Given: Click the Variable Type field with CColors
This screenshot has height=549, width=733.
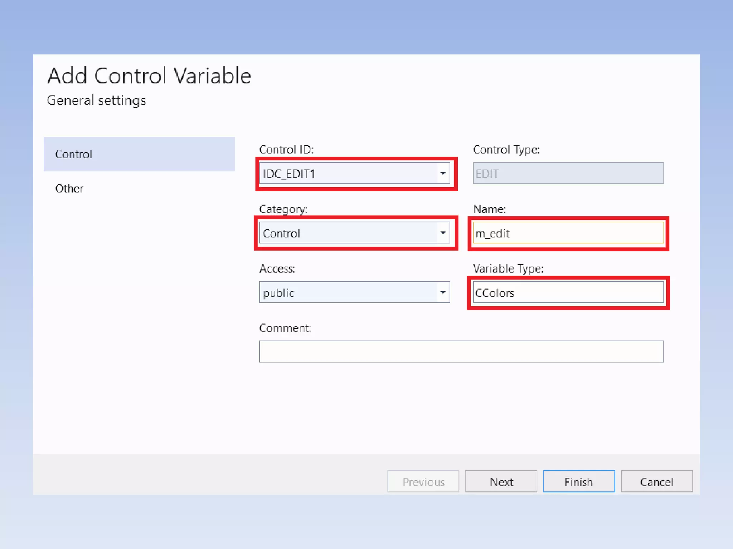Looking at the screenshot, I should (568, 292).
